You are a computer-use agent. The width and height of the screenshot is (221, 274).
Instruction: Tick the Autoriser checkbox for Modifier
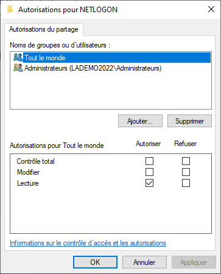149,172
